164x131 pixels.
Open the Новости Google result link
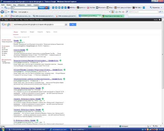point(19,50)
